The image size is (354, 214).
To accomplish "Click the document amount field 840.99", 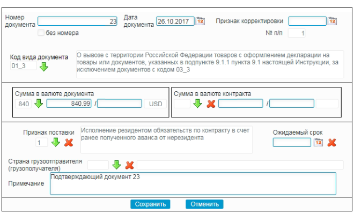I will (69, 104).
